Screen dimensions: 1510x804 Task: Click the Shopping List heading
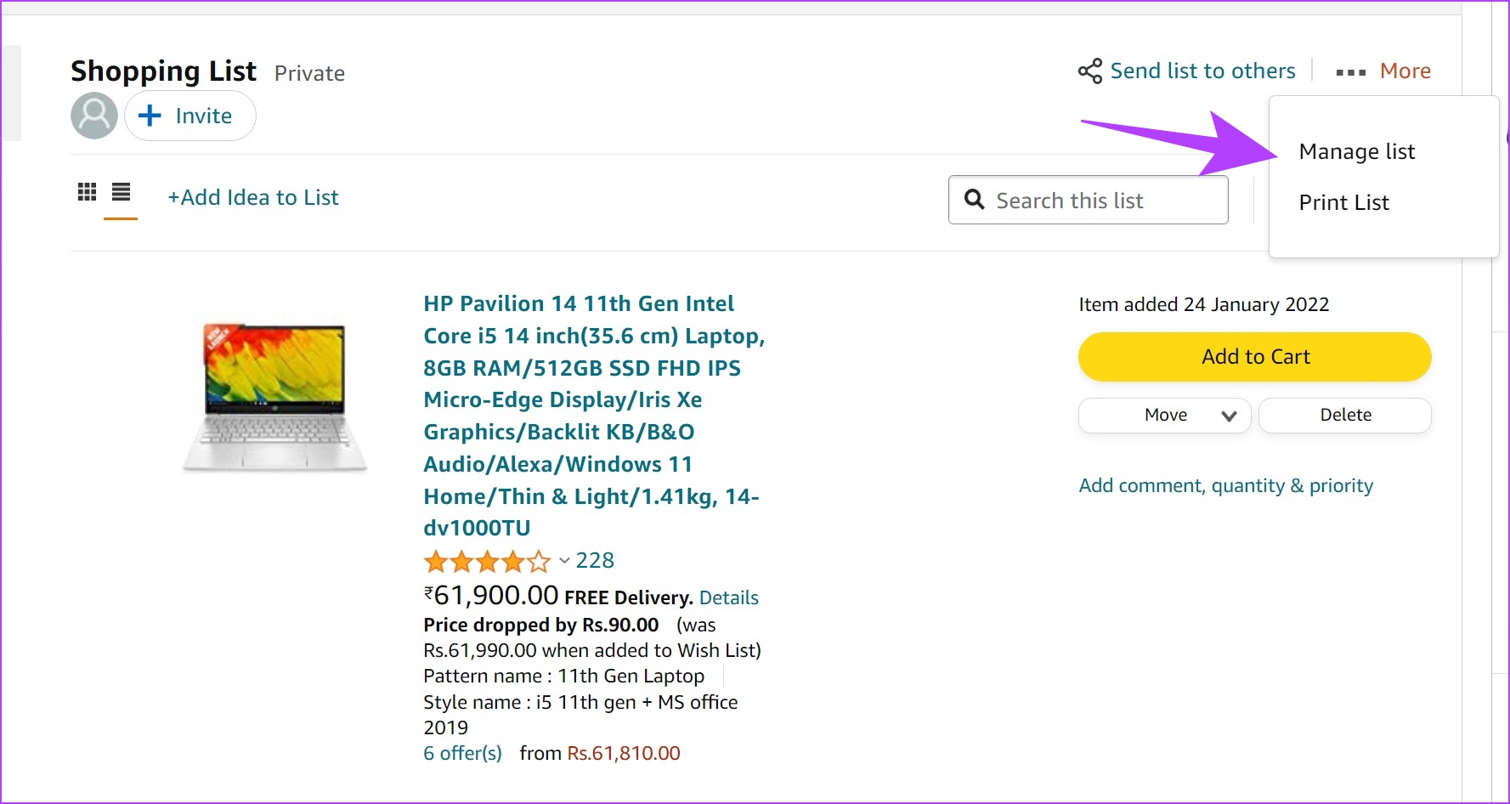pyautogui.click(x=163, y=71)
